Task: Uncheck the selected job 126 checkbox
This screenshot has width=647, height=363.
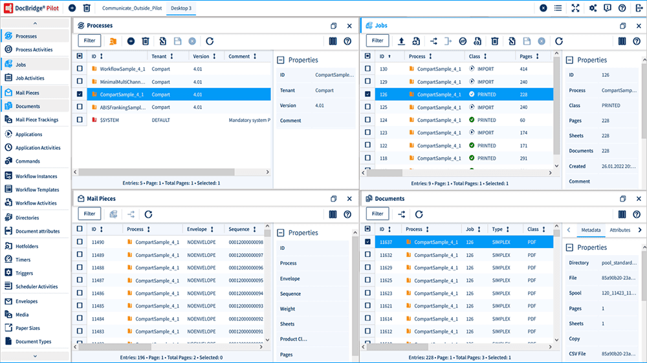Action: [x=367, y=94]
